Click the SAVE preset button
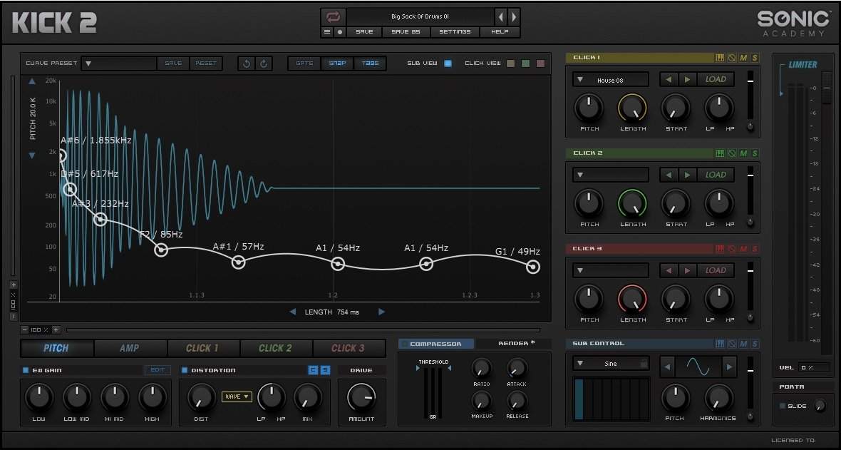The image size is (841, 450). pos(364,31)
